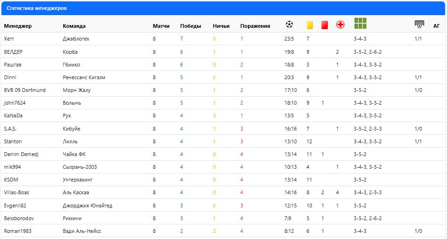
Task: Click the Менеджер column header
Action: [x=17, y=26]
